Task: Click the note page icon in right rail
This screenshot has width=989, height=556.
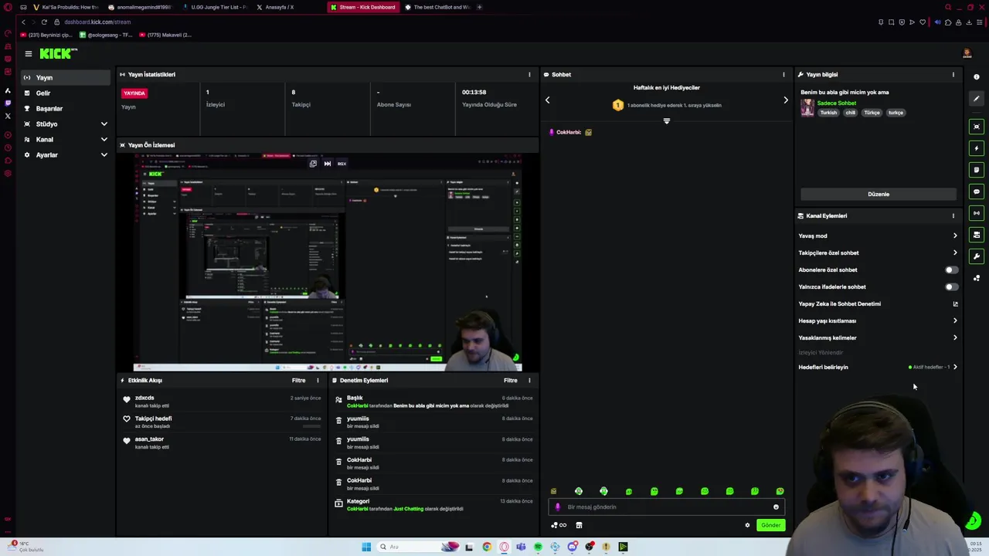Action: 977,170
